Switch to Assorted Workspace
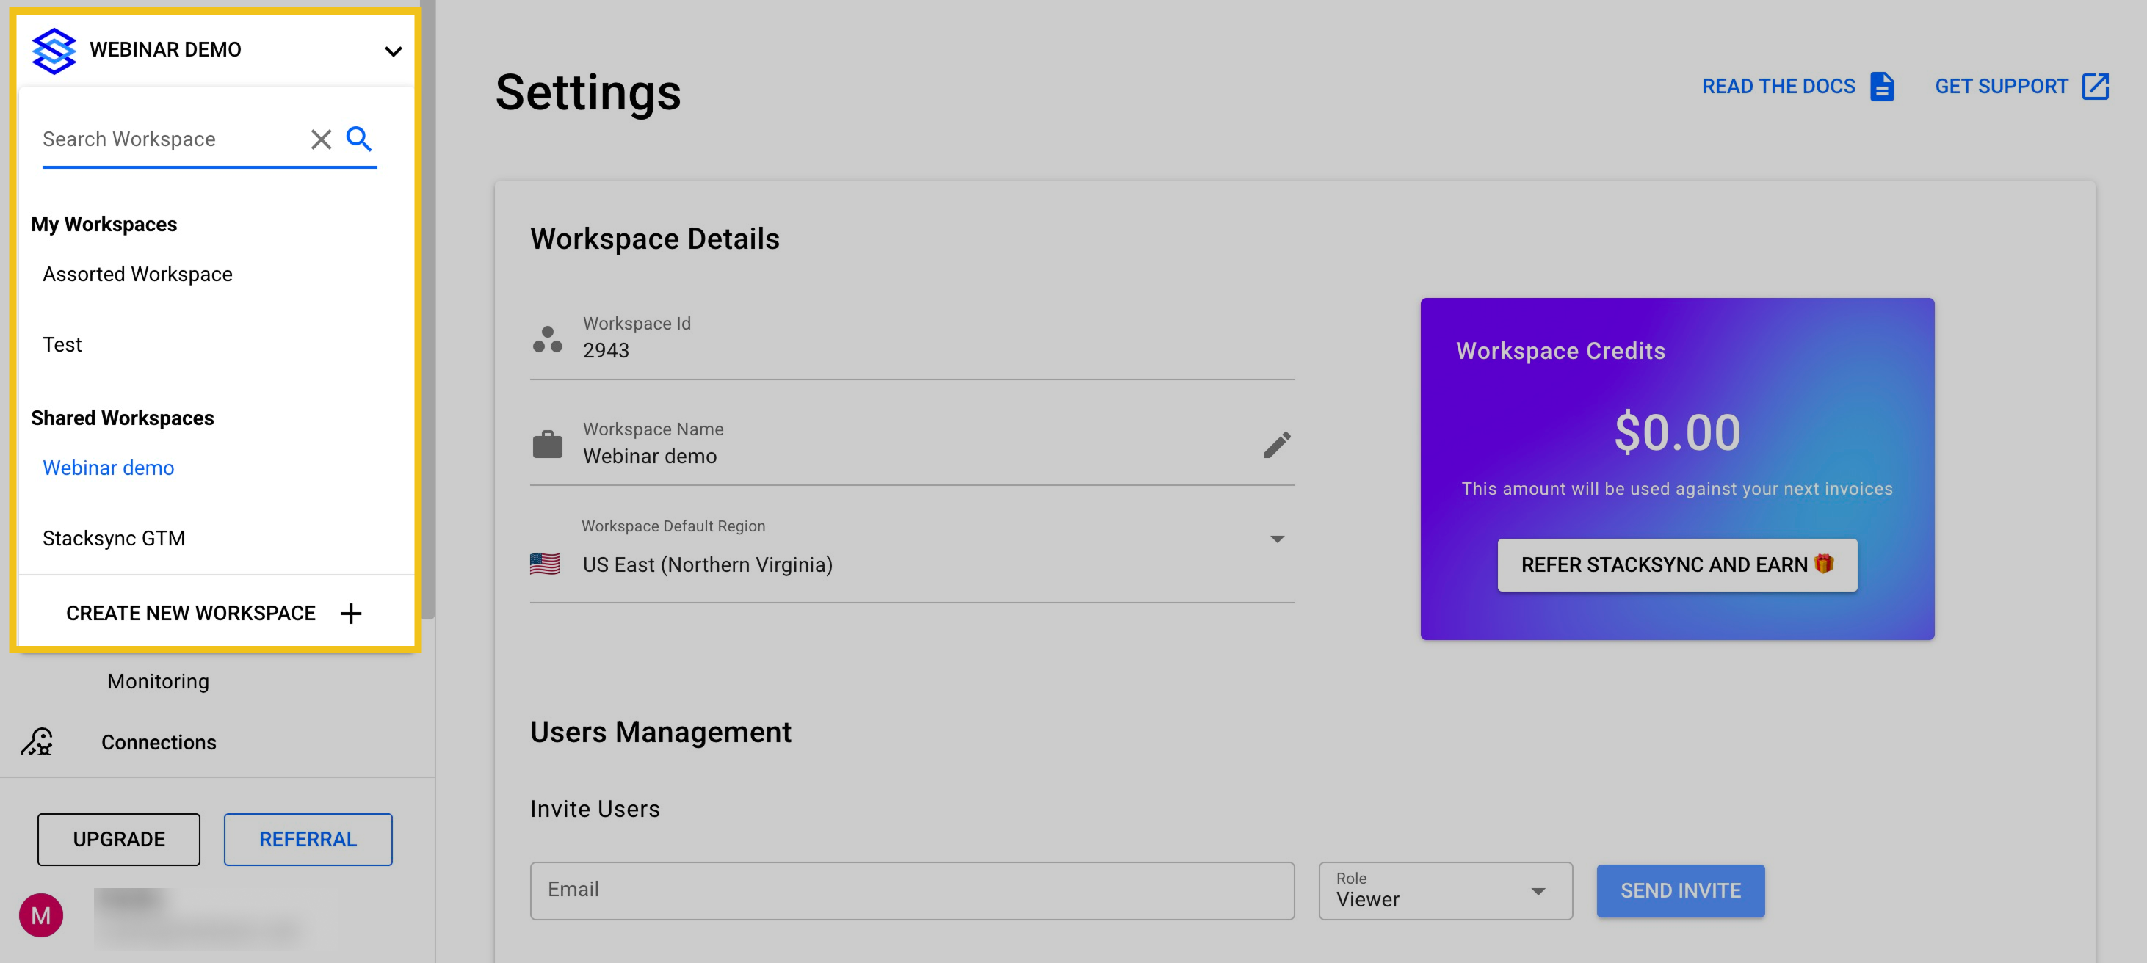The image size is (2147, 963). (137, 274)
